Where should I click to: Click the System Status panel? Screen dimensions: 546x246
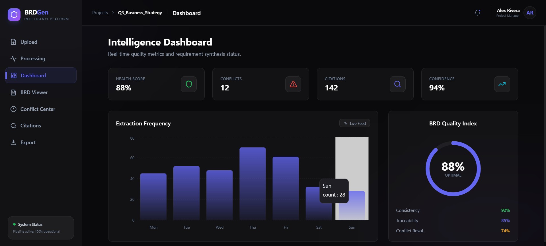41,228
